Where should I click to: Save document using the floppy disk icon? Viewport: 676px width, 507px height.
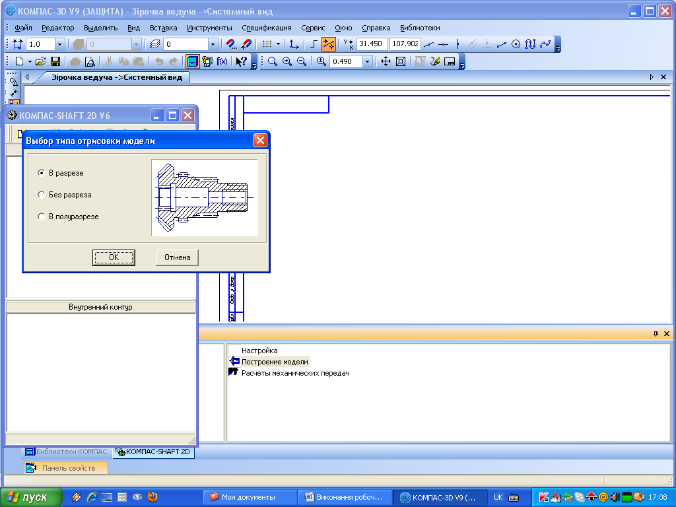tap(55, 61)
